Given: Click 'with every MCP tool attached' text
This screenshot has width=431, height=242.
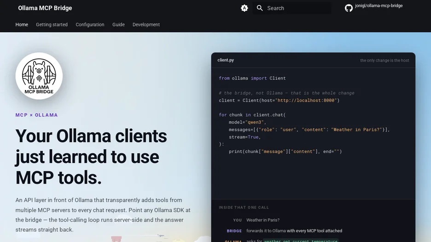Looking at the screenshot, I should (315, 231).
